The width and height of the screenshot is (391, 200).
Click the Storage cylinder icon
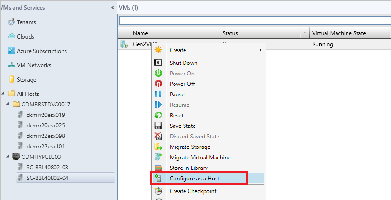11,79
